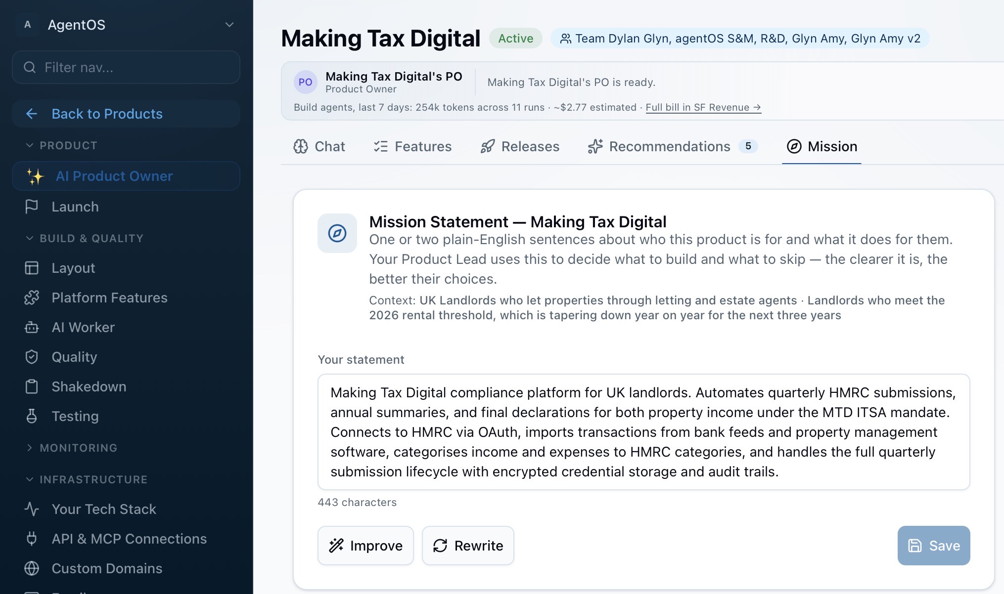Click the Launch flag icon
The image size is (1004, 594).
pyautogui.click(x=32, y=207)
